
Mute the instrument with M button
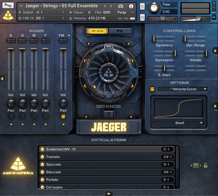(x=142, y=17)
